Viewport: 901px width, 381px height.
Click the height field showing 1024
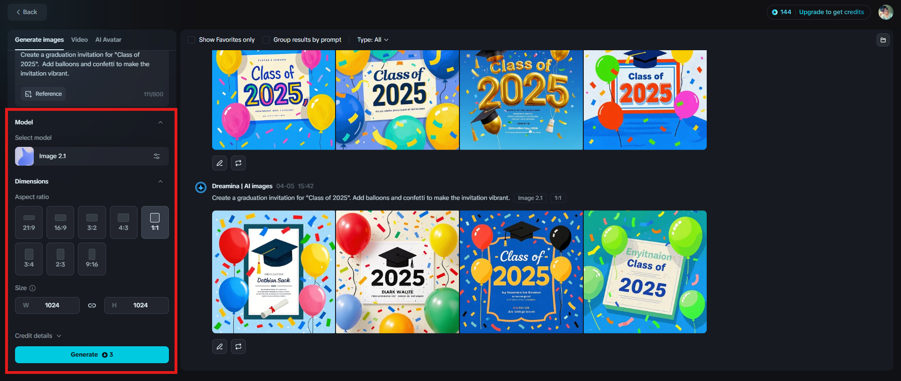click(x=137, y=305)
